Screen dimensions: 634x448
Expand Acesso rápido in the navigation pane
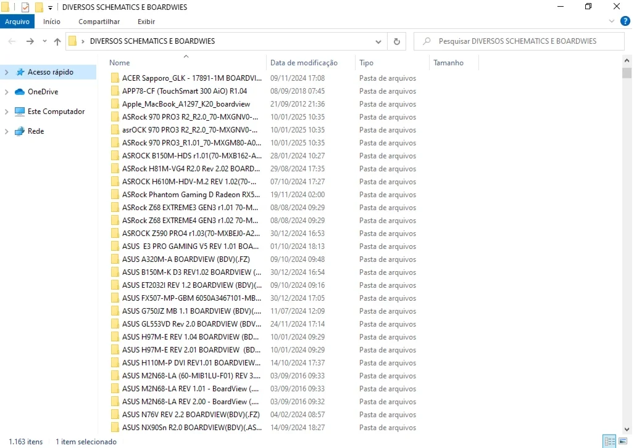point(6,72)
